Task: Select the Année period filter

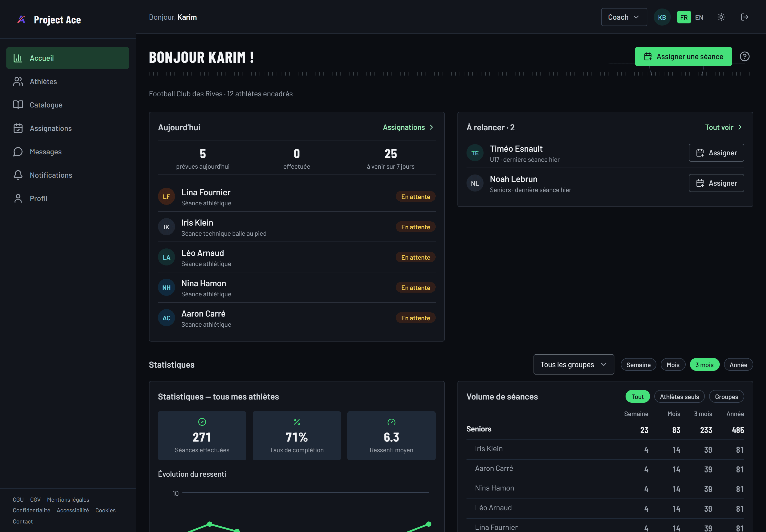Action: 738,365
